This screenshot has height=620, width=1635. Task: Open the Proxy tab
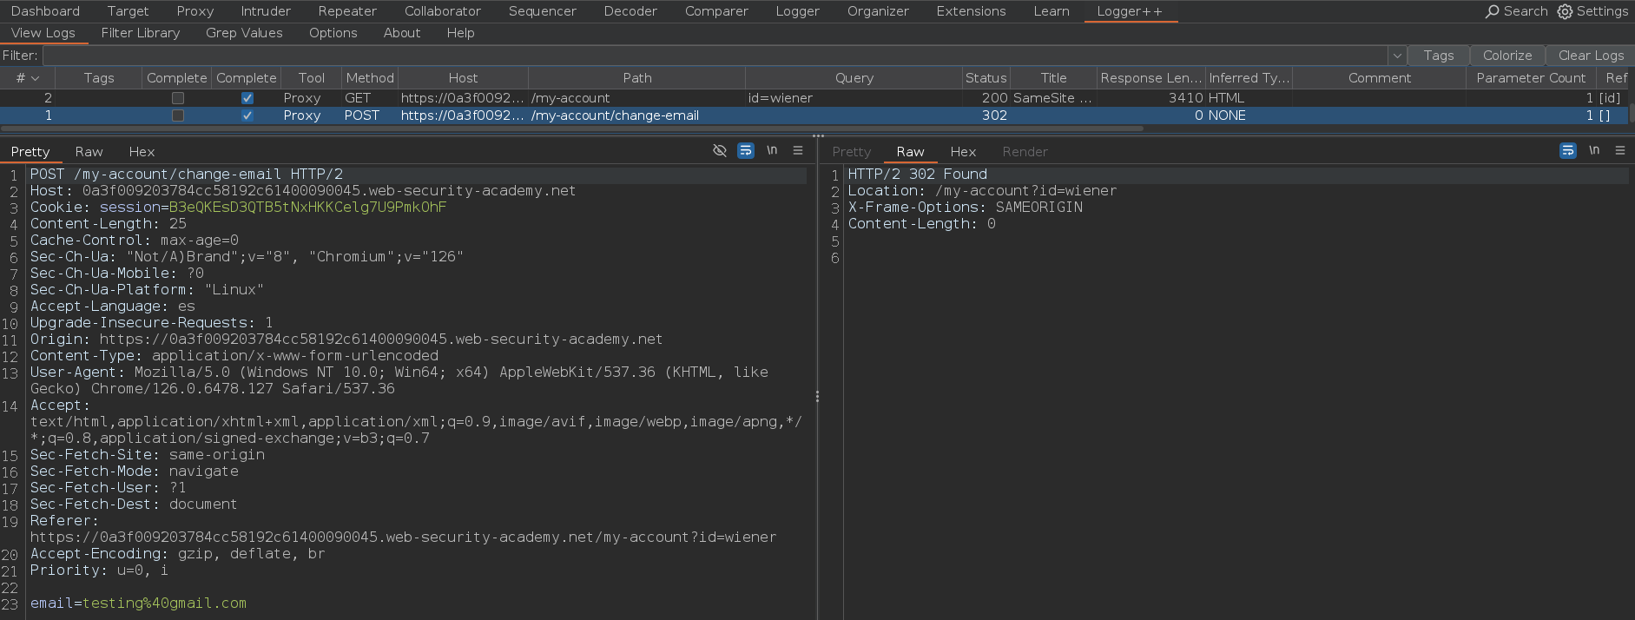[x=194, y=11]
